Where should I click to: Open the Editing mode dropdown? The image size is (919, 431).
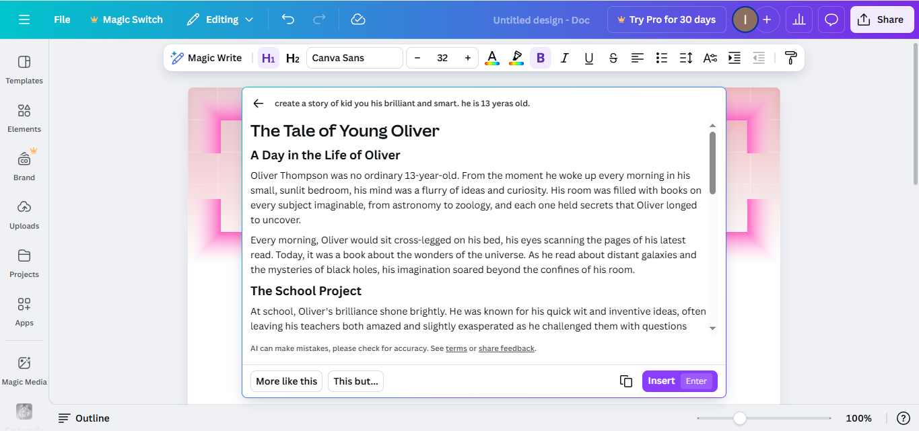click(220, 19)
